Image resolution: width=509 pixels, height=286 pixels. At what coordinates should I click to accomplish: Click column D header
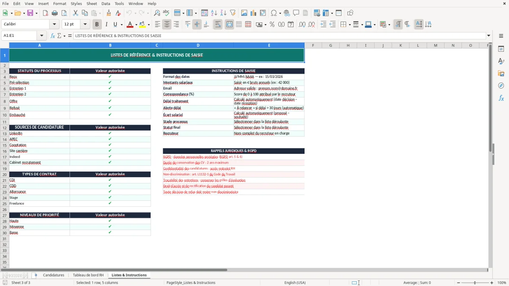click(x=198, y=45)
